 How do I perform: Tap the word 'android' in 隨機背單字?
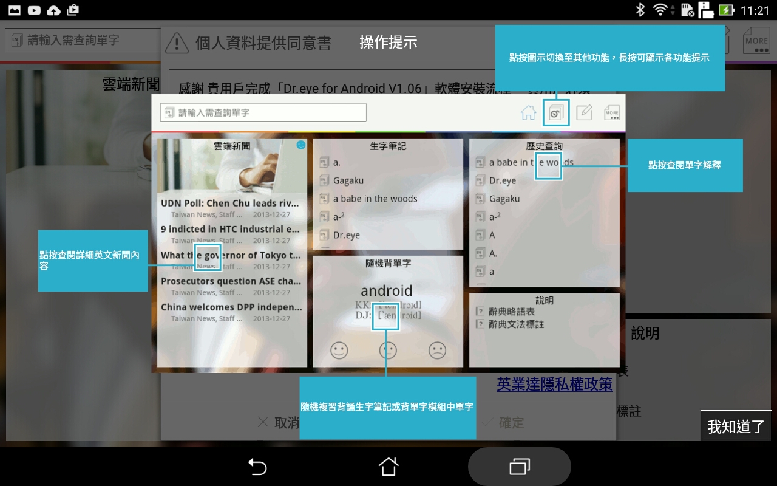[387, 290]
